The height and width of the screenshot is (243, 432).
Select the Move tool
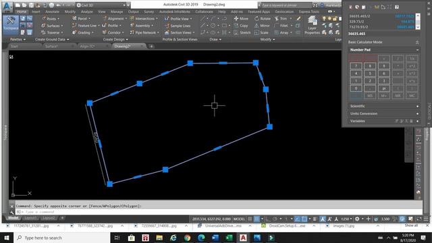[241, 18]
